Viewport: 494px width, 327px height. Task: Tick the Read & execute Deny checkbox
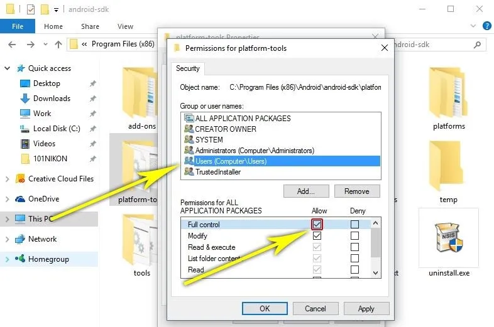tap(354, 247)
